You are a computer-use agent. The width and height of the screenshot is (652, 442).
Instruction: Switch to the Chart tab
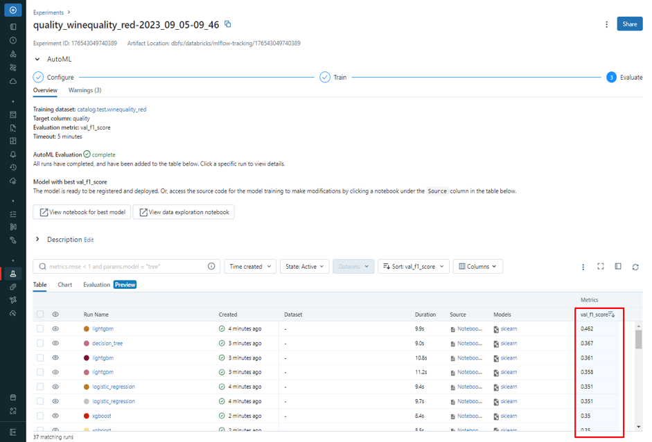[x=64, y=285]
